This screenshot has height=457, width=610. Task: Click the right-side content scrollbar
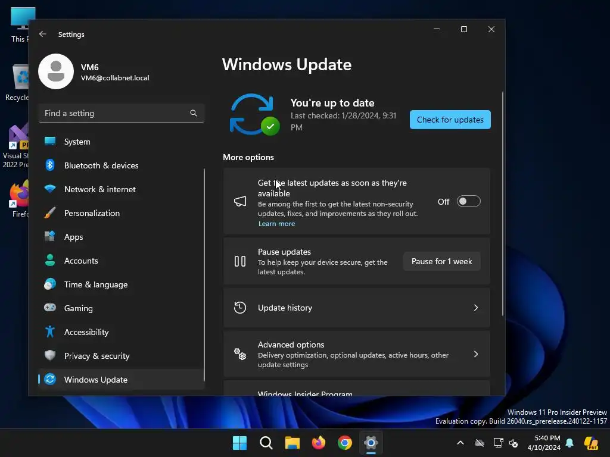[x=503, y=204]
